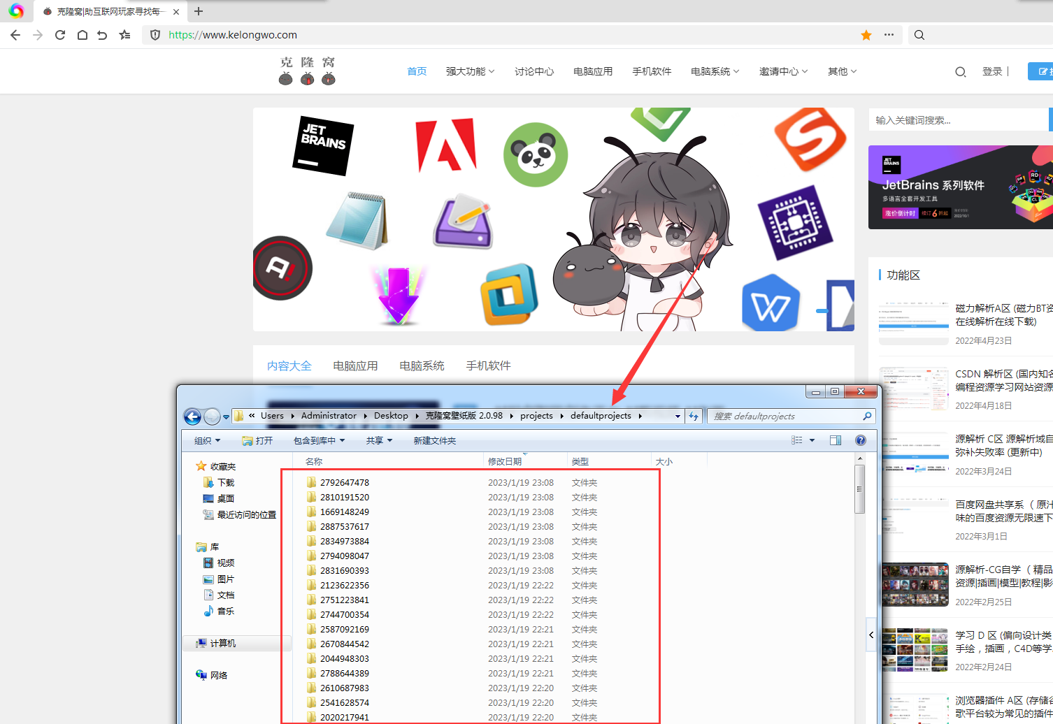Click the site header search icon
Viewport: 1053px width, 724px height.
coord(961,71)
